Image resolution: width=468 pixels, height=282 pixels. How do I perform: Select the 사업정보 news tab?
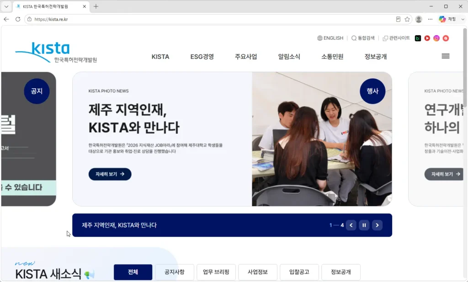pos(258,272)
